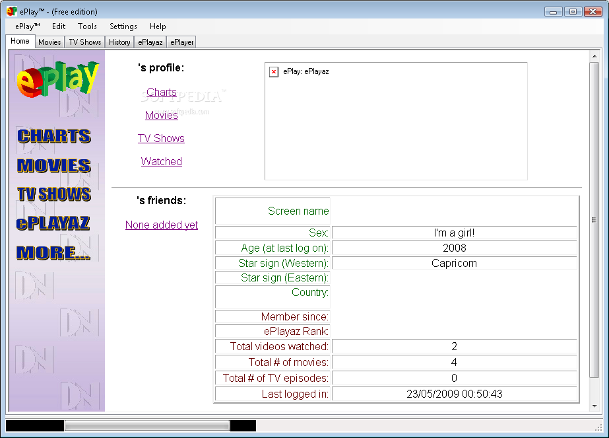Click the Screen name value field
The width and height of the screenshot is (609, 438).
455,211
